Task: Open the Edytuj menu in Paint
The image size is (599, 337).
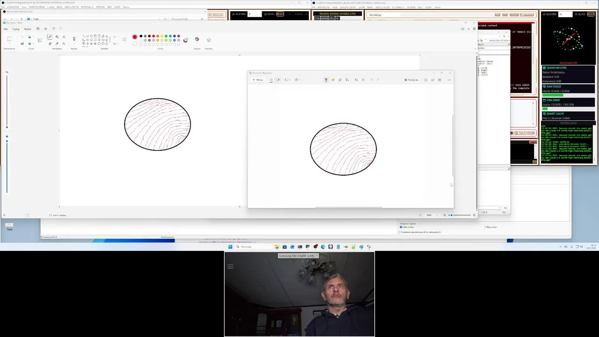Action: pos(16,29)
